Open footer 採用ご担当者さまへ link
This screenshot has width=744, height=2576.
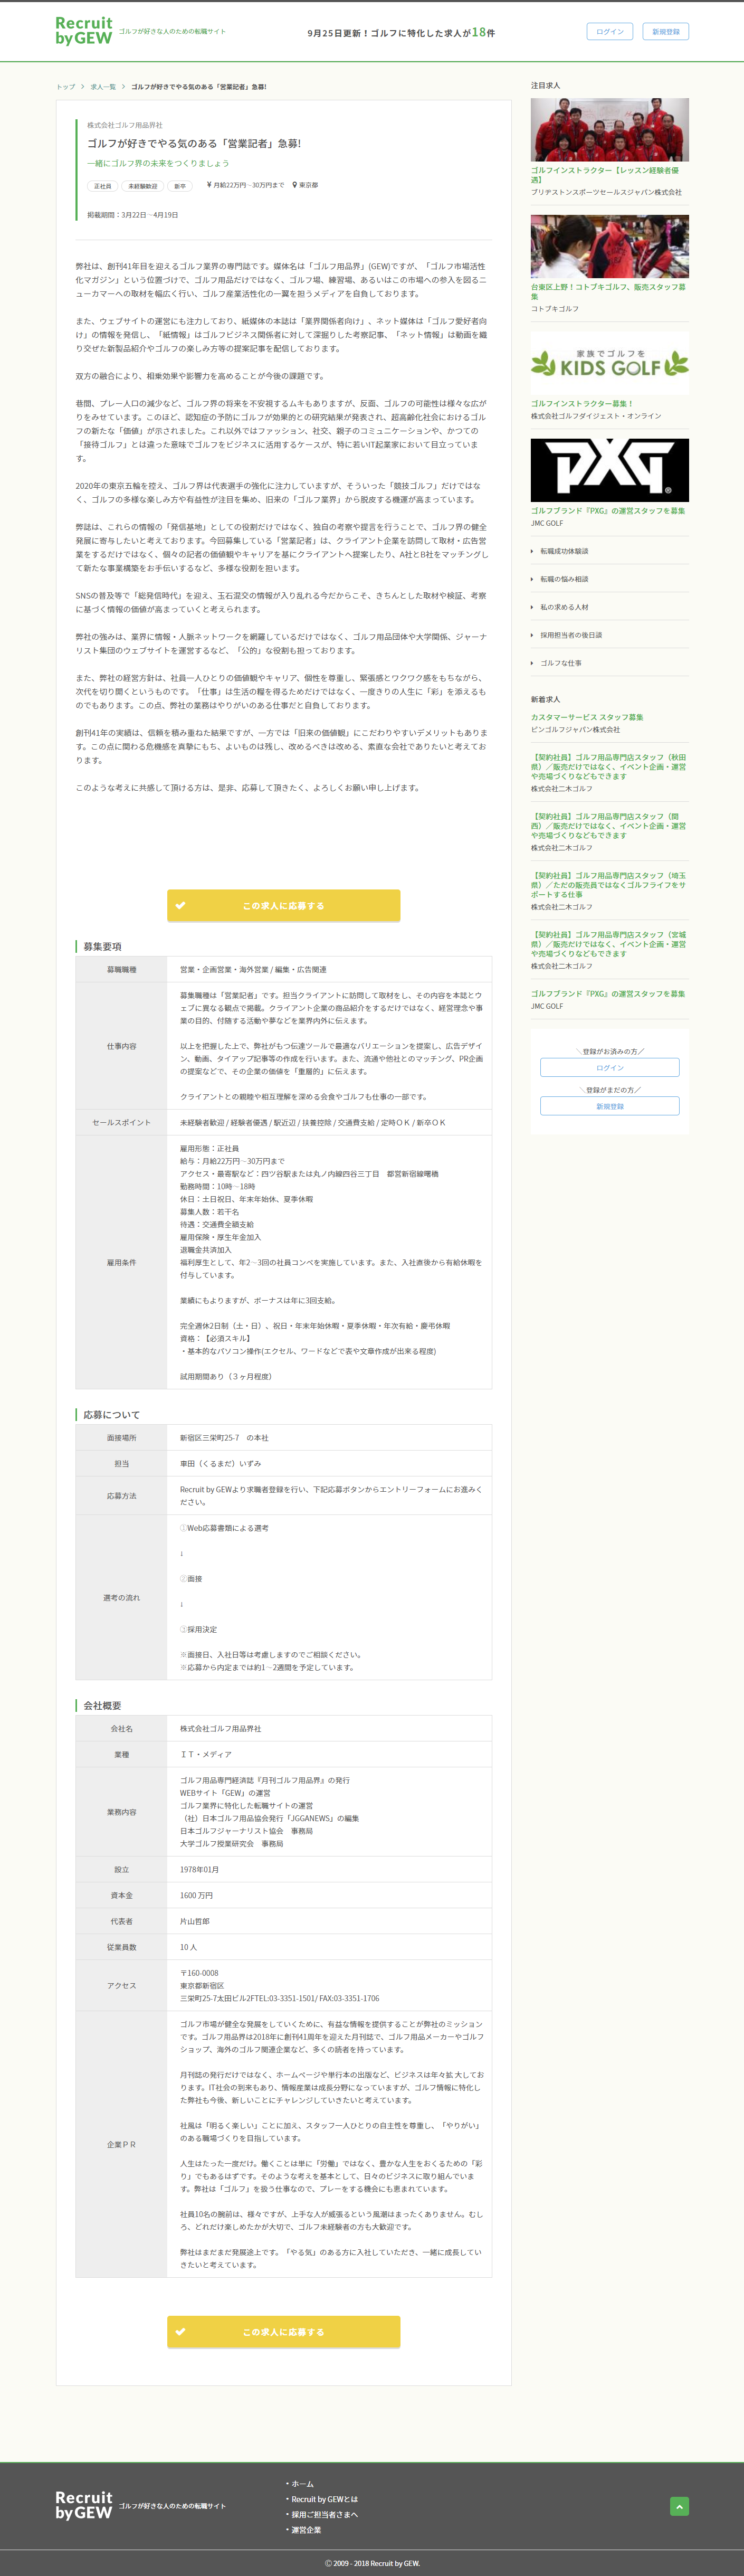(324, 2514)
